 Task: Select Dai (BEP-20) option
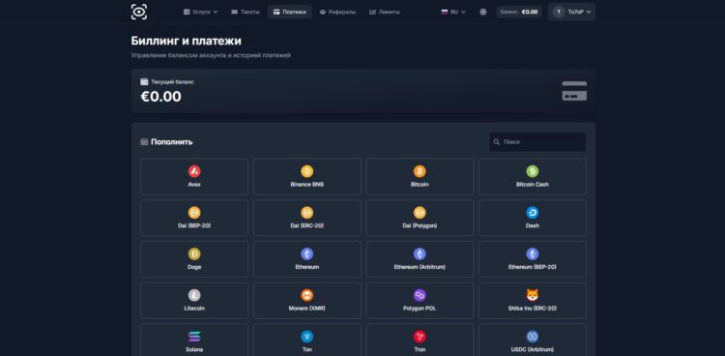point(194,218)
